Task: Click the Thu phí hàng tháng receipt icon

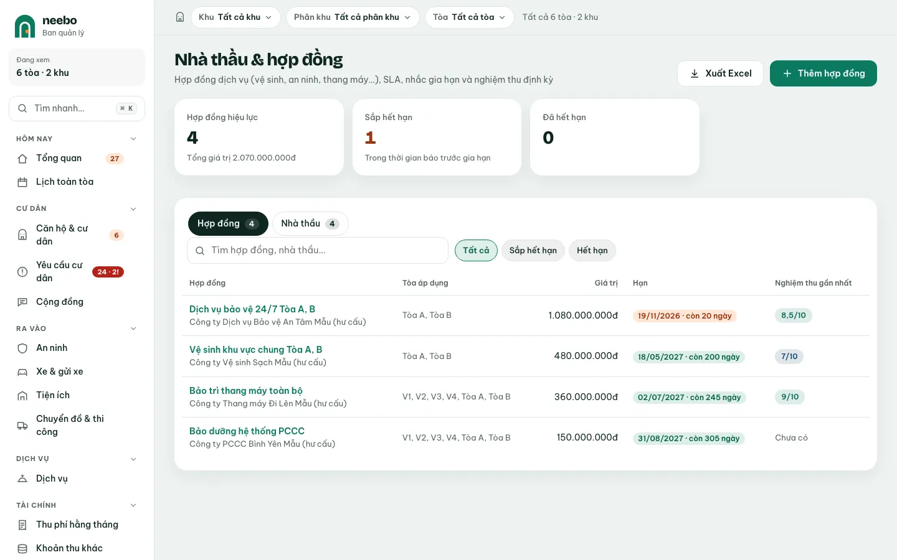Action: [x=22, y=525]
